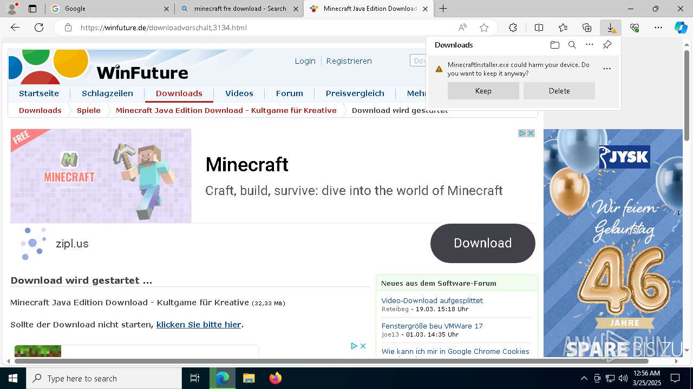Image resolution: width=693 pixels, height=389 pixels.
Task: Pin the Downloads panel
Action: pyautogui.click(x=607, y=45)
